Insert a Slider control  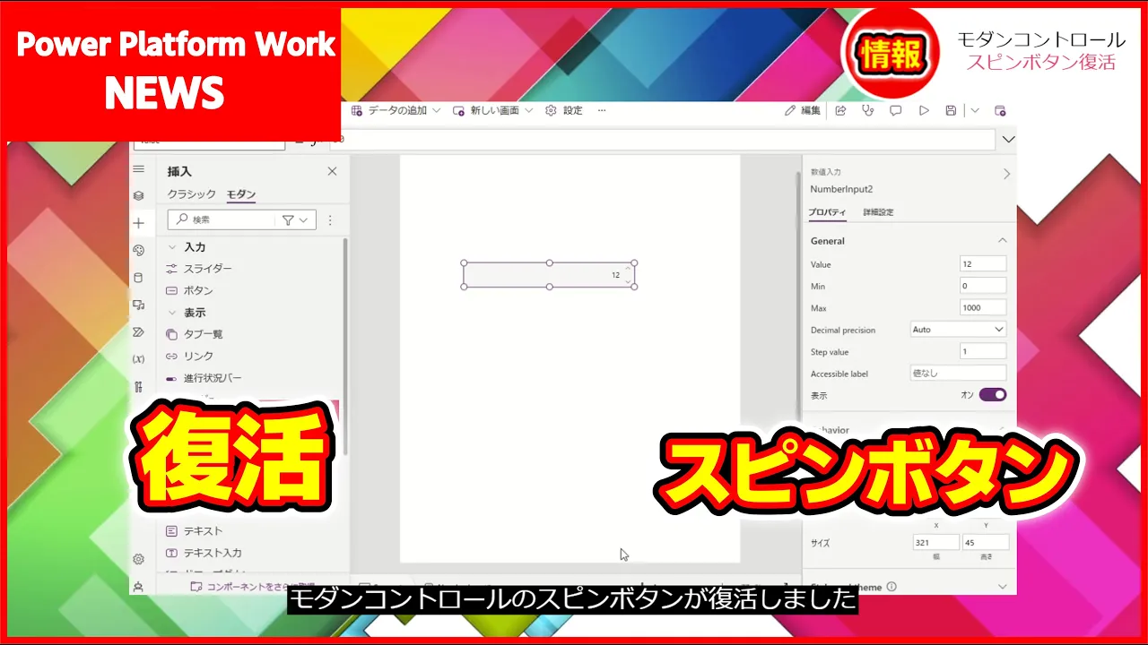199,269
